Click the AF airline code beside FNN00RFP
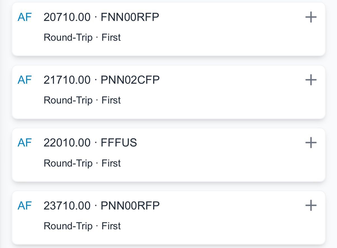337x248 pixels. (x=25, y=18)
